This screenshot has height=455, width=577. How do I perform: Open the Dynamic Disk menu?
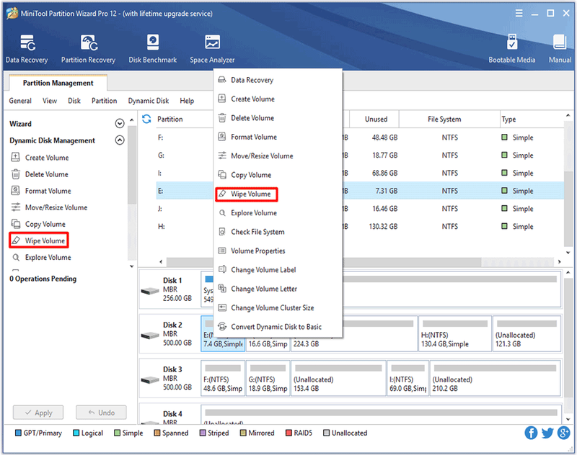[x=149, y=101]
